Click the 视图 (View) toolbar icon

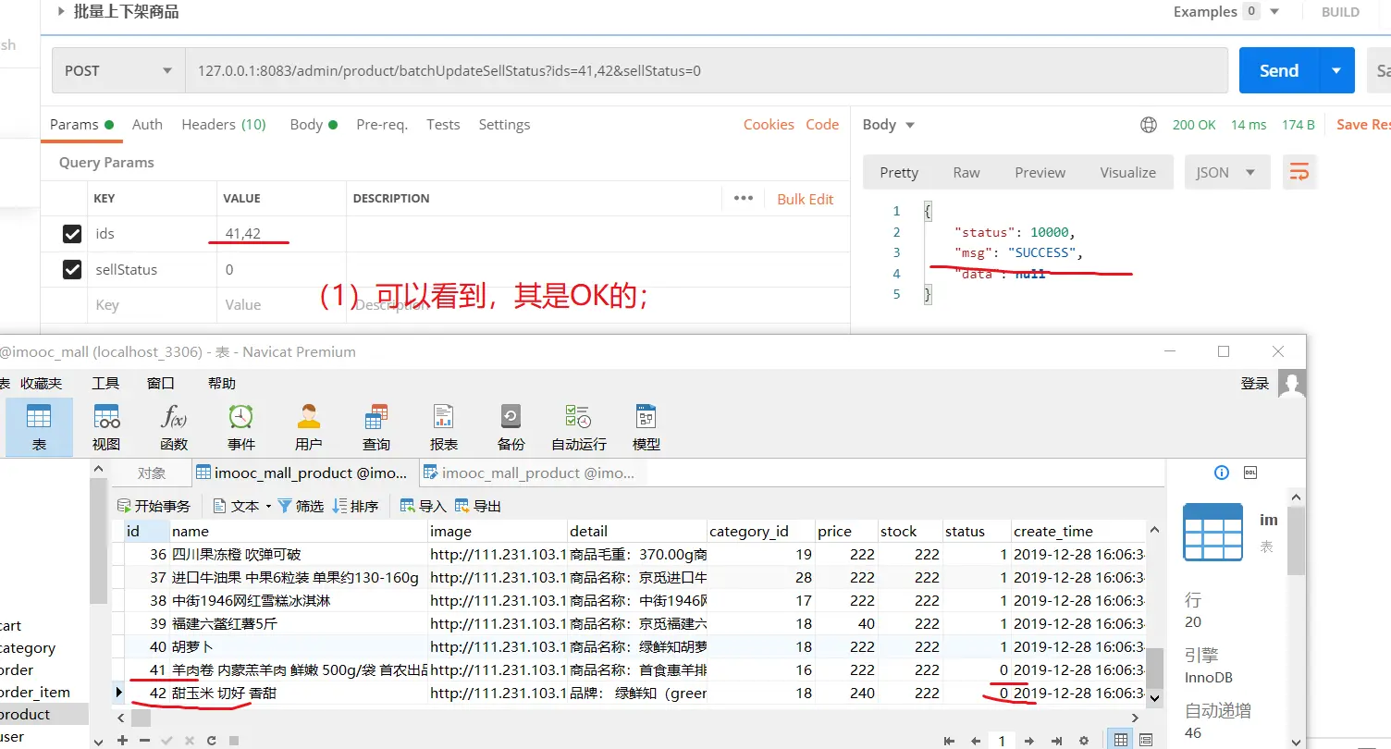coord(106,425)
